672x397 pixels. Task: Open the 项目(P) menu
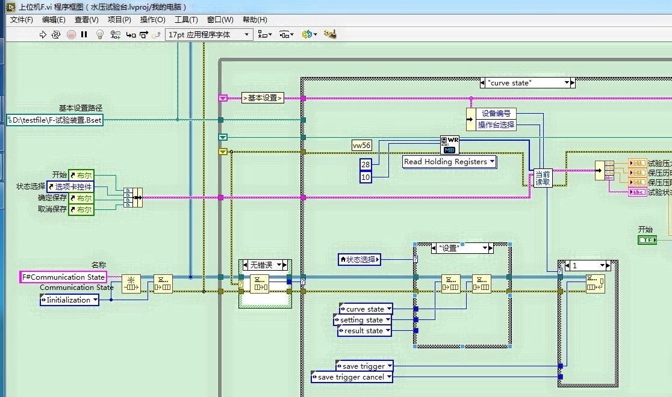(x=119, y=20)
